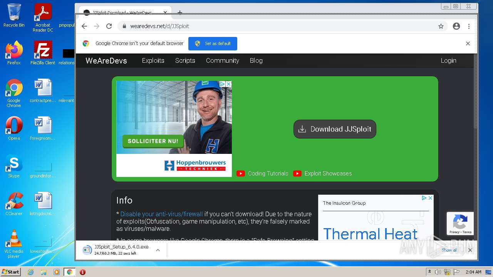
Task: Reload the WeAreDevs page
Action: pos(109,26)
